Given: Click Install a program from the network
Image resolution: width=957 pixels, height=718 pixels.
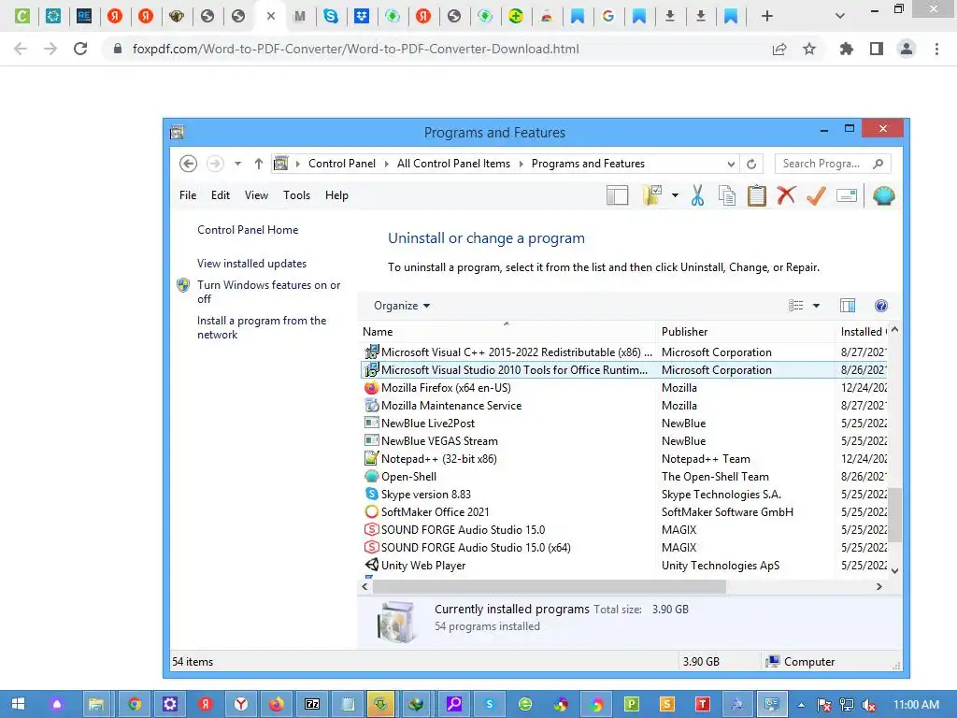Looking at the screenshot, I should pyautogui.click(x=262, y=327).
